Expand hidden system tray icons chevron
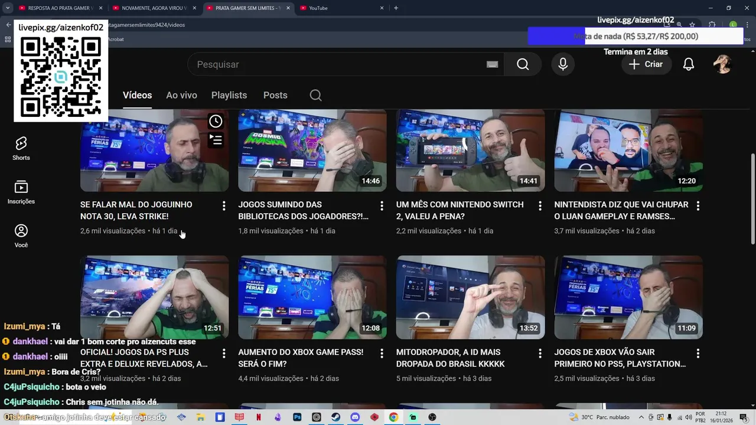The width and height of the screenshot is (756, 425). click(x=641, y=417)
